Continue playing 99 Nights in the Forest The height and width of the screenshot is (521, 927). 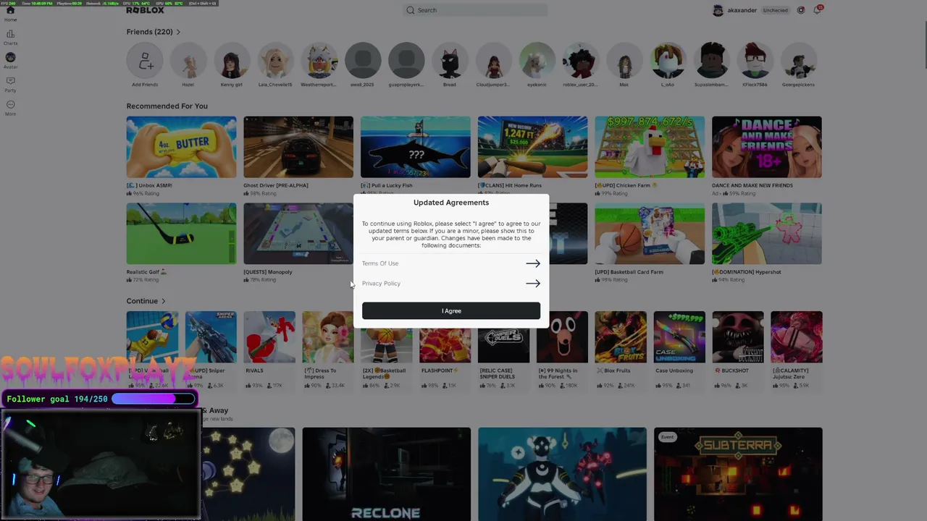[562, 337]
